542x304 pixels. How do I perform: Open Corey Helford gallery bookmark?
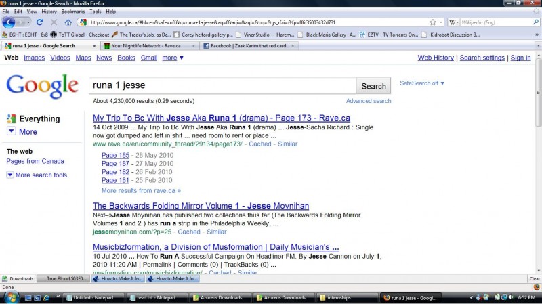tap(203, 35)
